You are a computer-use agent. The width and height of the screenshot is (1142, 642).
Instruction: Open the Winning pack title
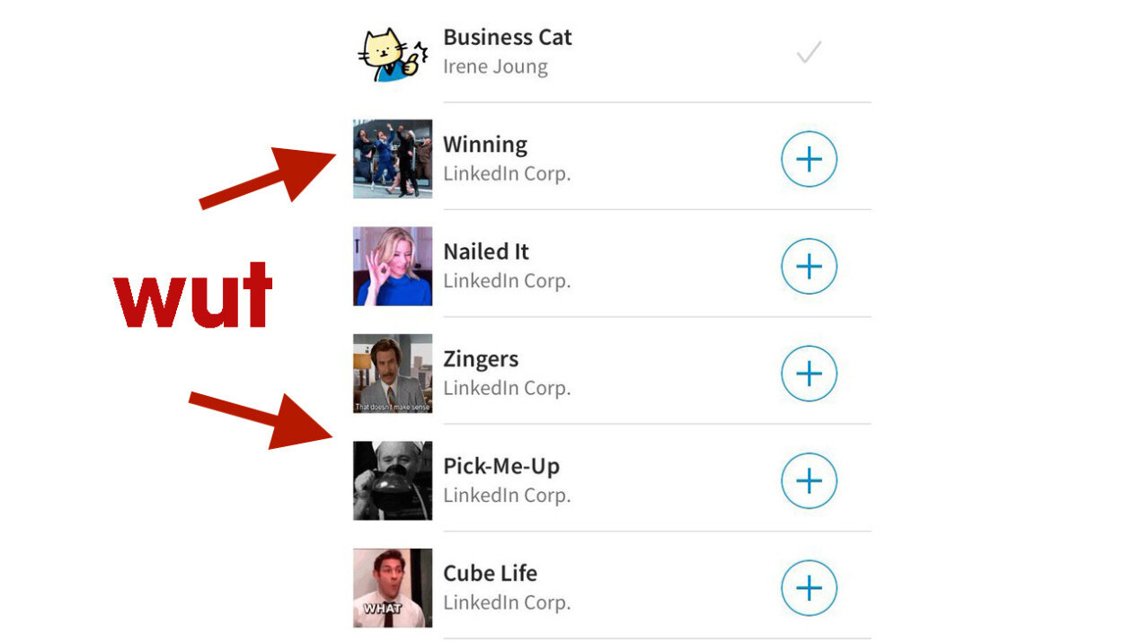[x=485, y=145]
